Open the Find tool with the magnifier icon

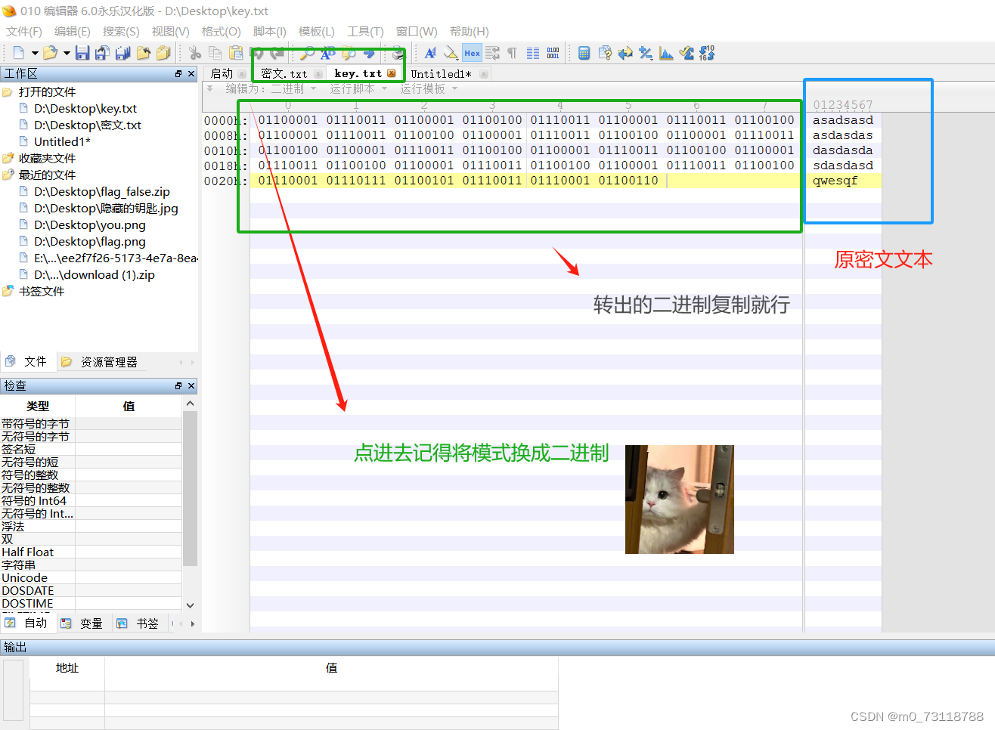pos(308,53)
